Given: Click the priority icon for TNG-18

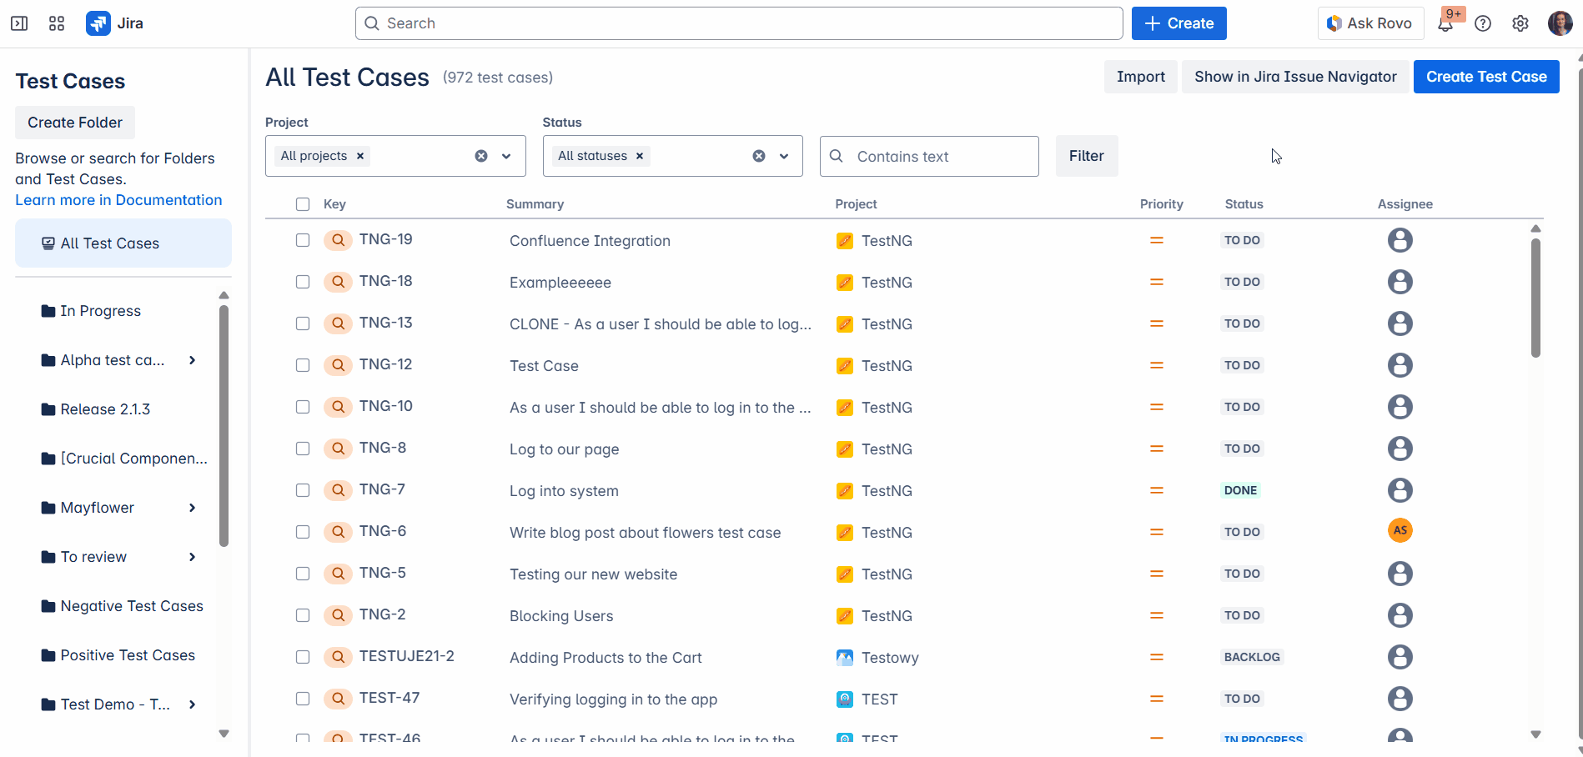Looking at the screenshot, I should click(1157, 282).
